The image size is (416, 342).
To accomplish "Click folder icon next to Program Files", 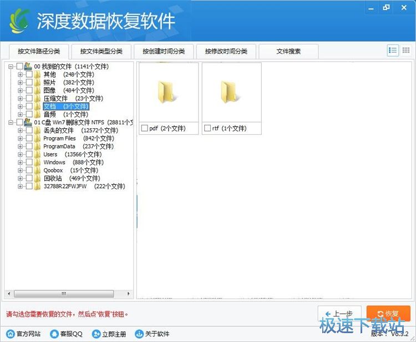I will (x=37, y=138).
